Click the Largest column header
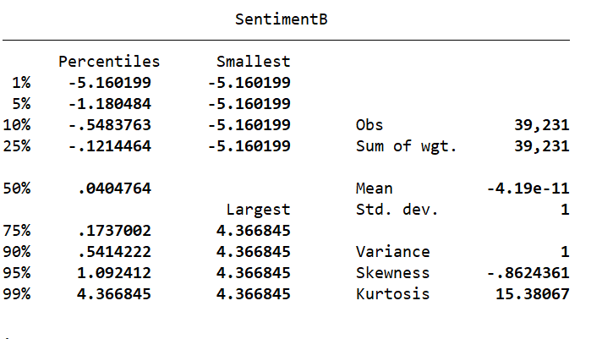The width and height of the screenshot is (602, 339). point(258,210)
